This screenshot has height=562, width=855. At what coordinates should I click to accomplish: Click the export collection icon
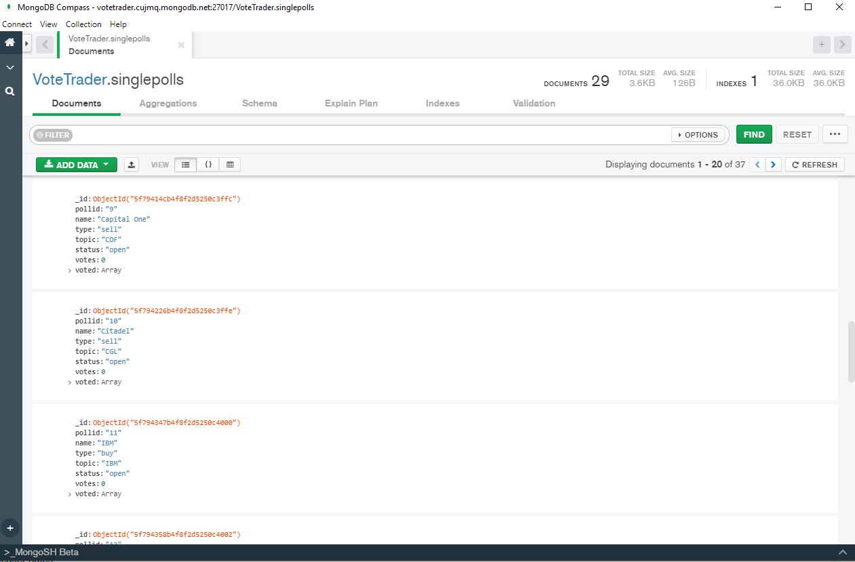(132, 165)
